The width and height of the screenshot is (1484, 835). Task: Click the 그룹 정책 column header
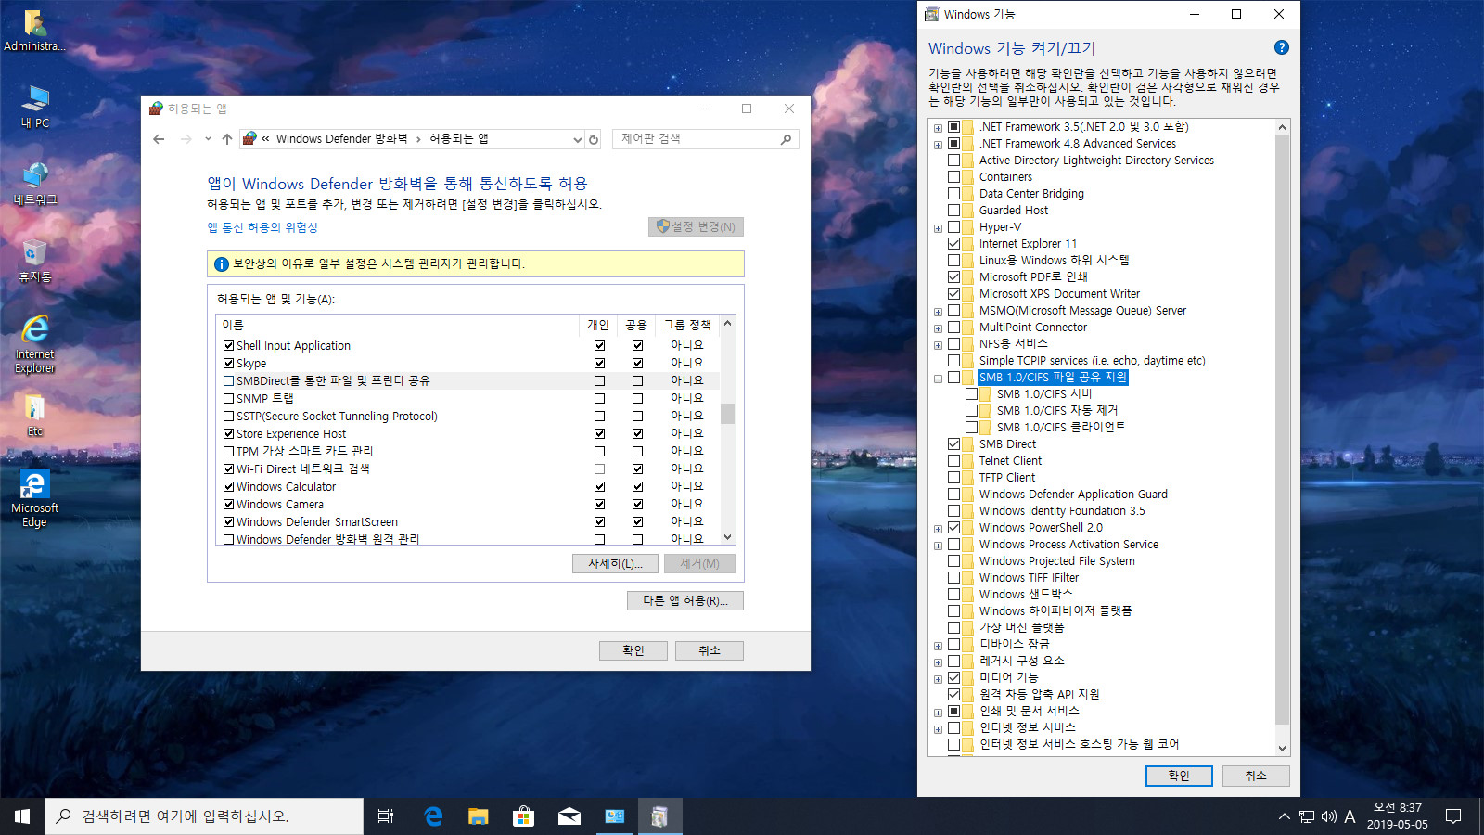click(x=687, y=325)
